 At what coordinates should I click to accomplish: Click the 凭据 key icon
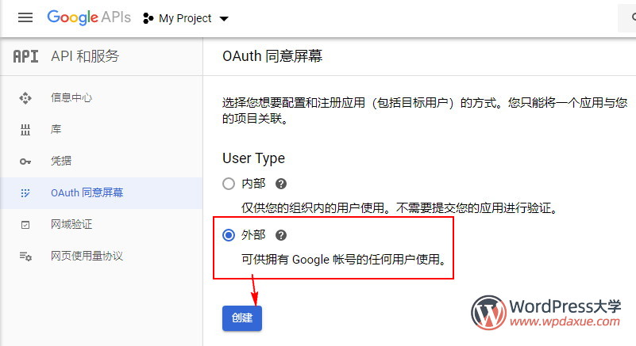click(25, 162)
